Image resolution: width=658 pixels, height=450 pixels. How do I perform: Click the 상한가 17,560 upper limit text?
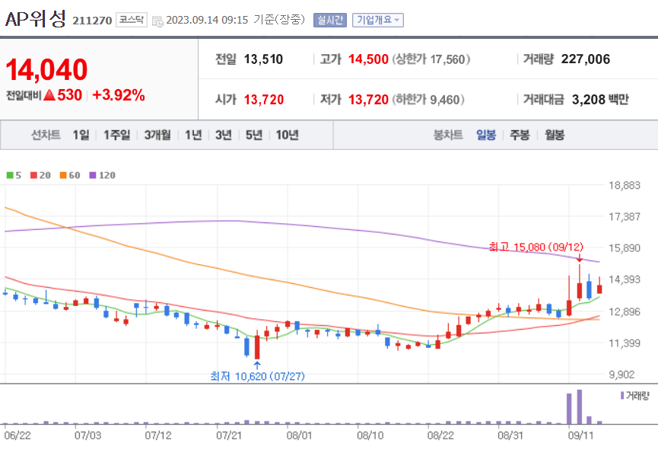coord(431,59)
